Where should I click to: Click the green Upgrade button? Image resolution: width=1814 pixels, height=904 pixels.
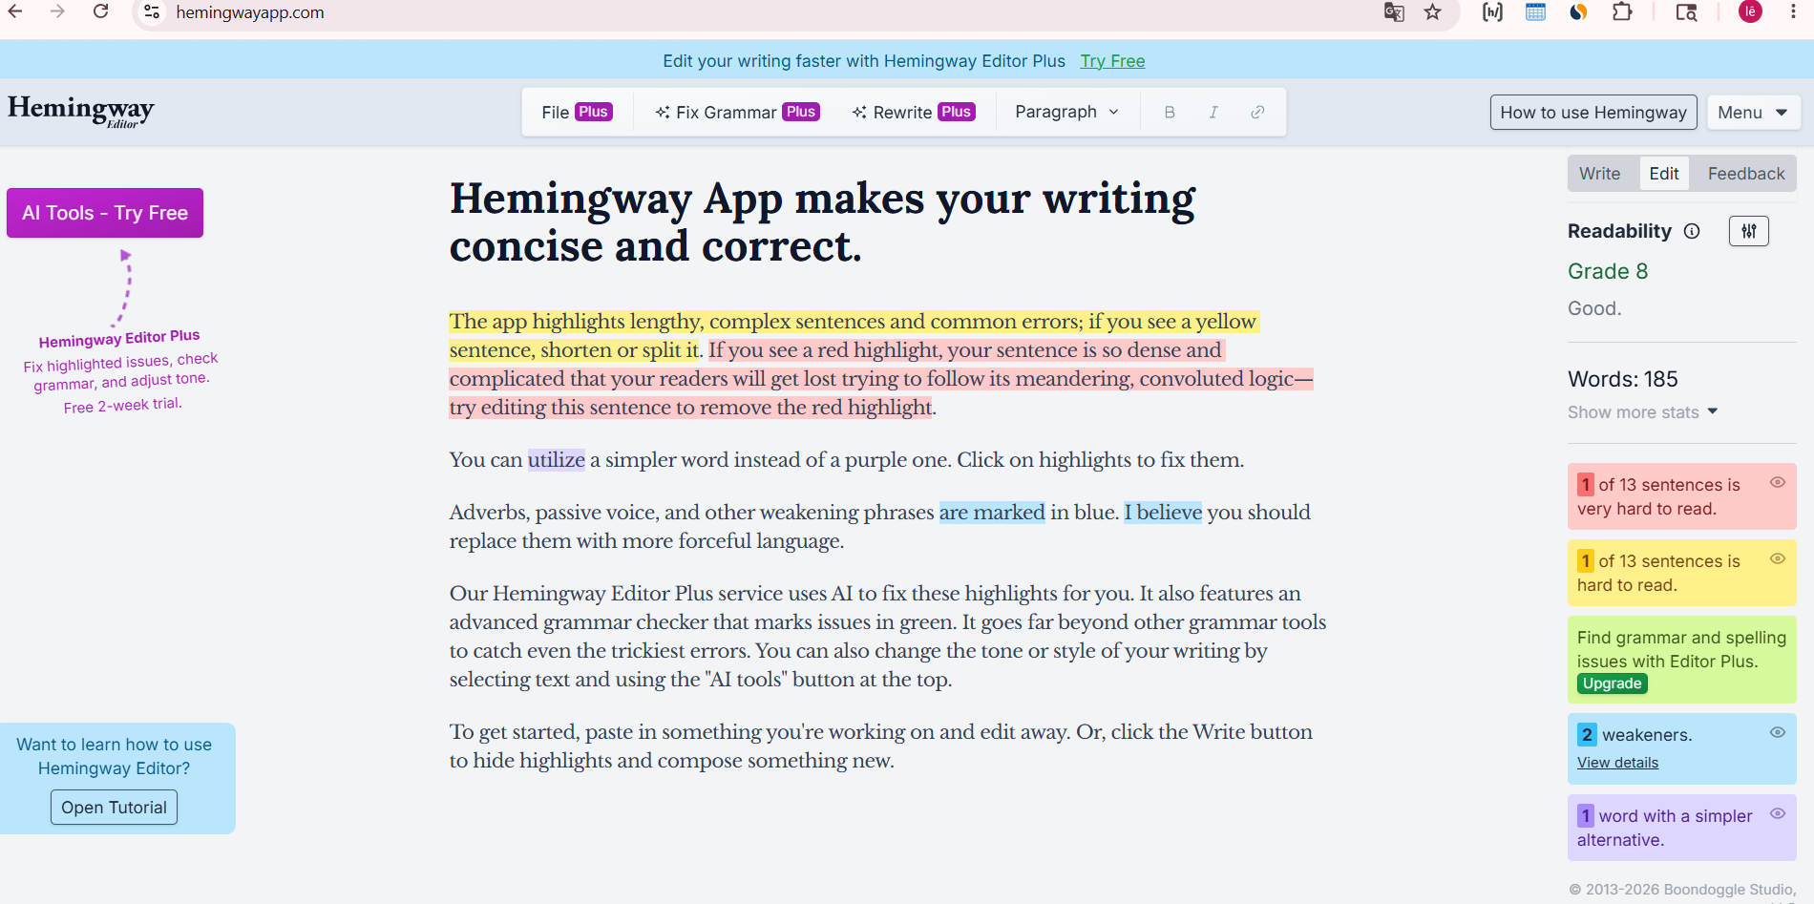(x=1613, y=683)
